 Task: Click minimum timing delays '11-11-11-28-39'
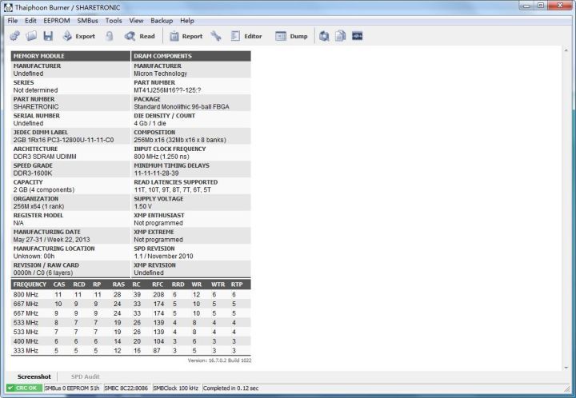pyautogui.click(x=156, y=173)
